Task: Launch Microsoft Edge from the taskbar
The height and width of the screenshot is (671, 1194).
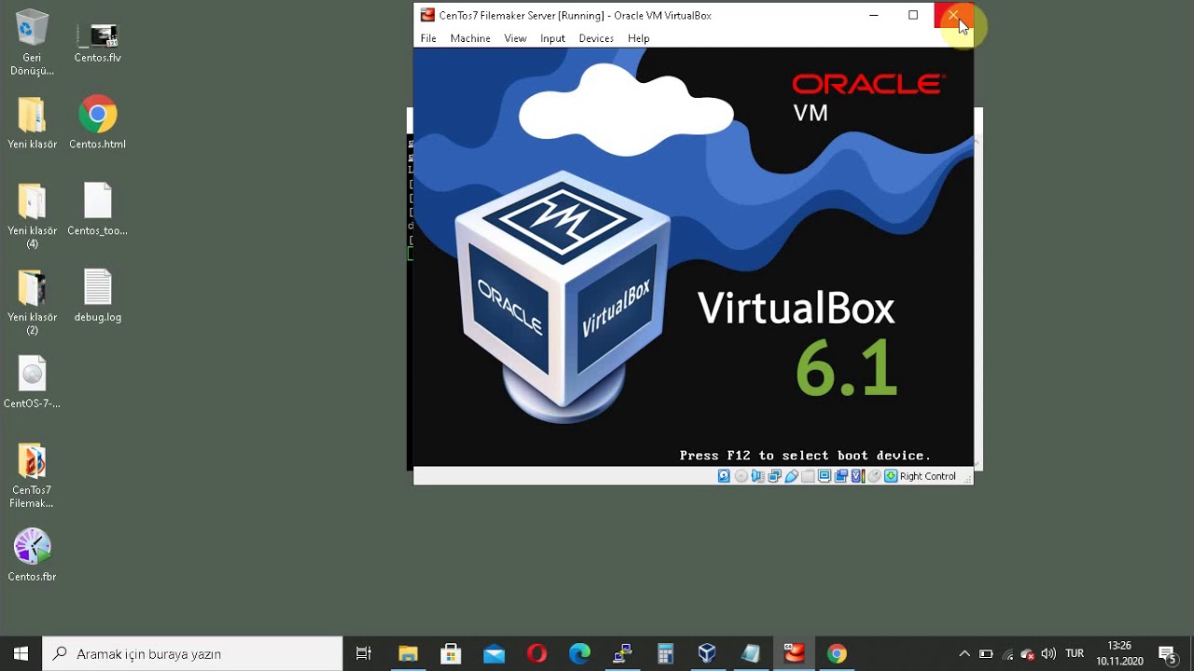Action: pyautogui.click(x=579, y=653)
